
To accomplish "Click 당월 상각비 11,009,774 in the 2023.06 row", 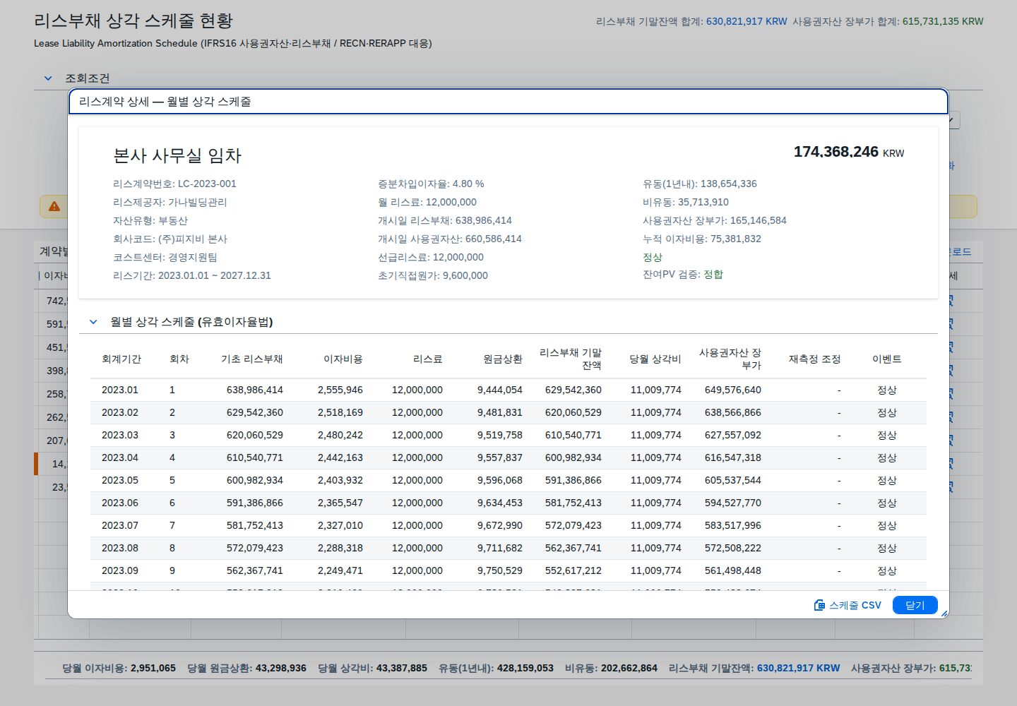I will click(x=656, y=503).
